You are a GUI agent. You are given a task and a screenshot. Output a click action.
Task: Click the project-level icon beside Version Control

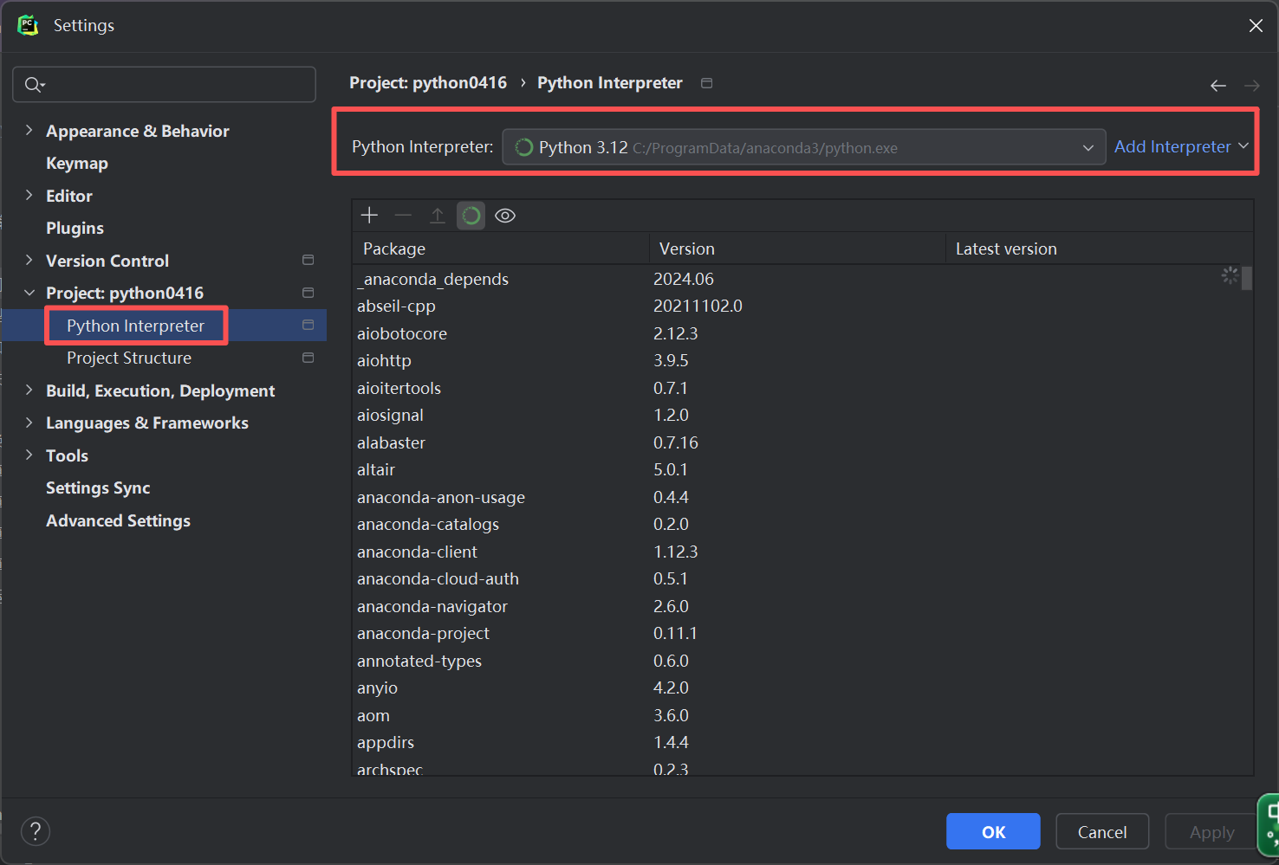coord(308,261)
